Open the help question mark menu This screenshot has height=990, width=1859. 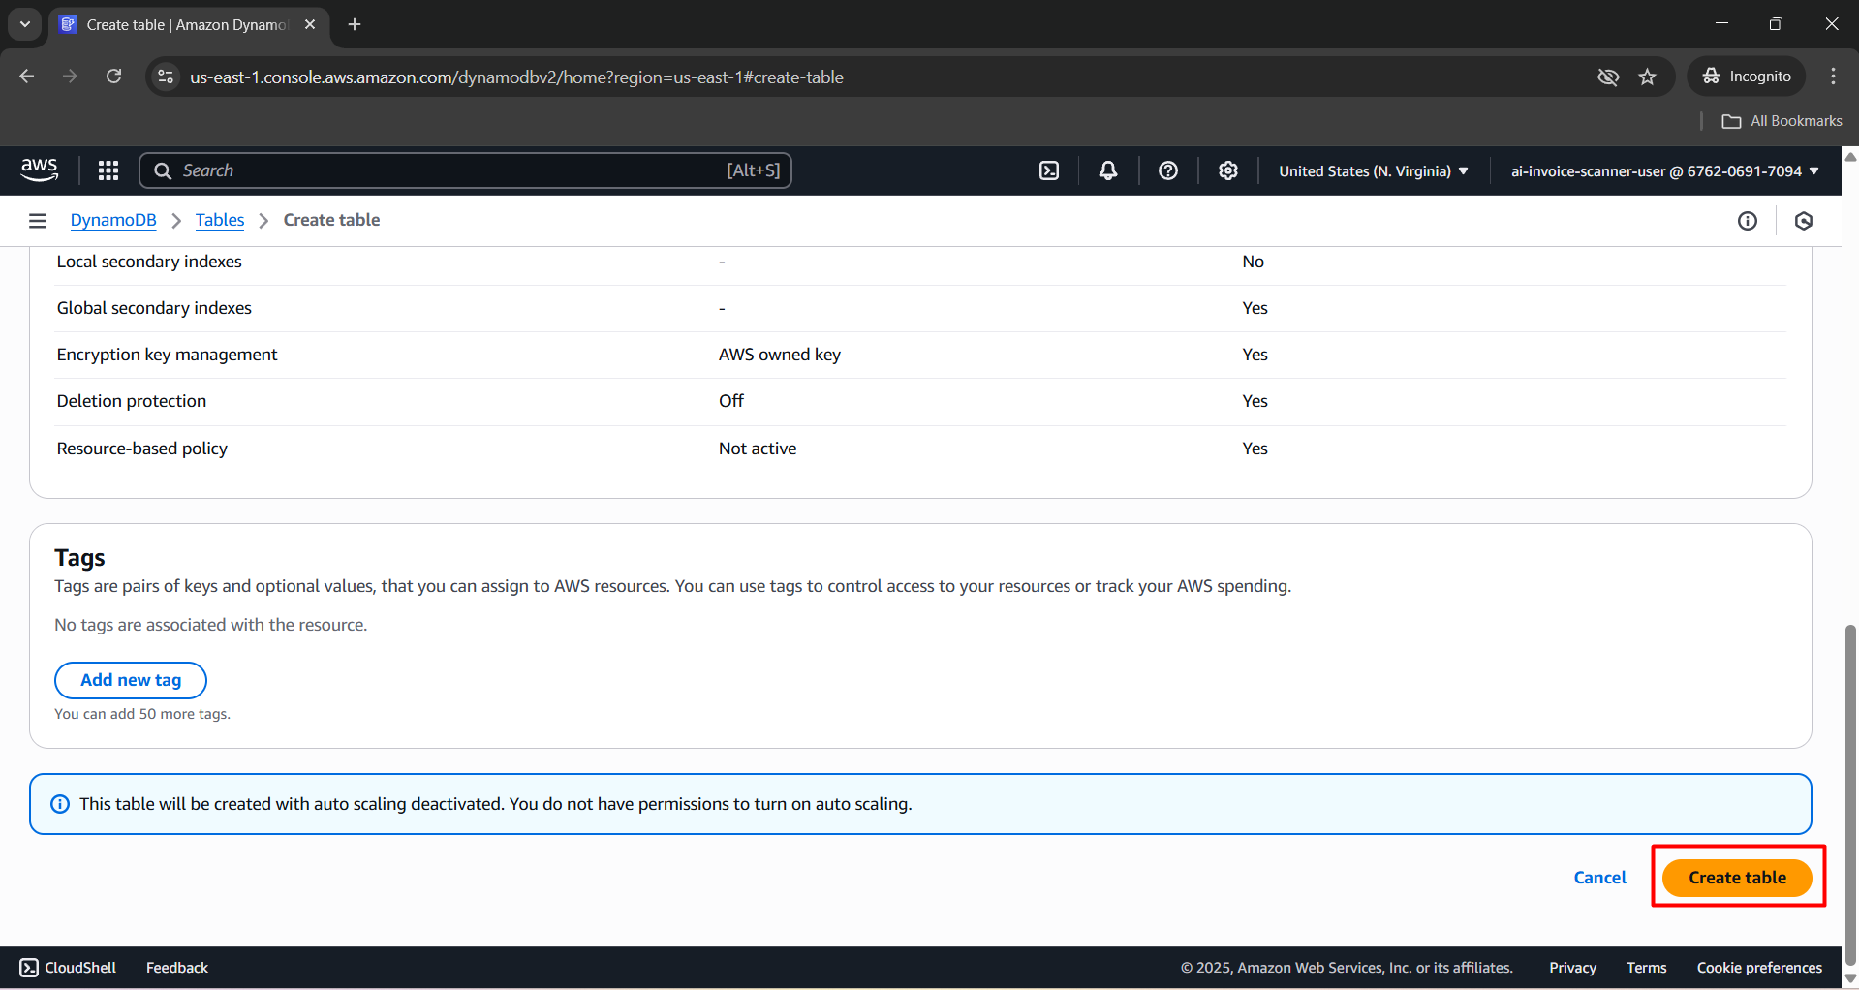coord(1168,170)
